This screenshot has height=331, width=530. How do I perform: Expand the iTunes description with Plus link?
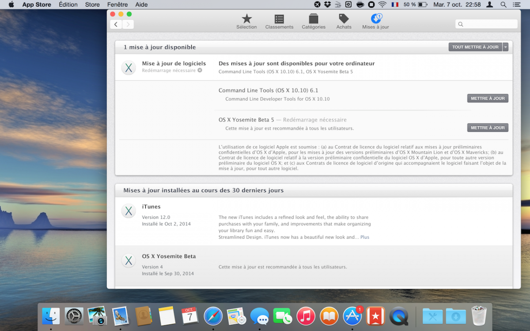pos(365,237)
